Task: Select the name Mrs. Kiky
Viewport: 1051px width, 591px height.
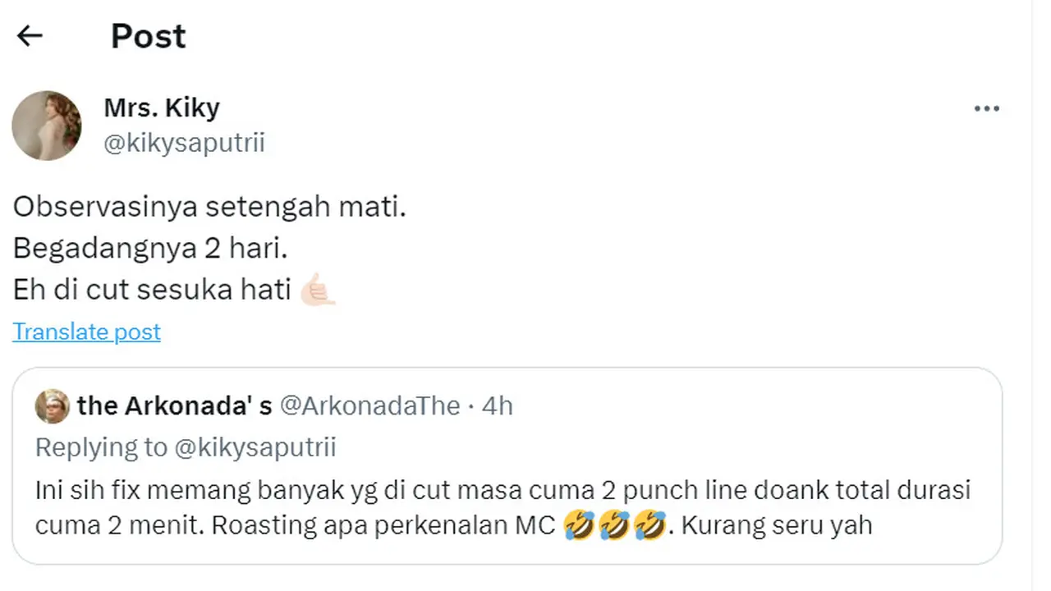Action: pyautogui.click(x=161, y=108)
